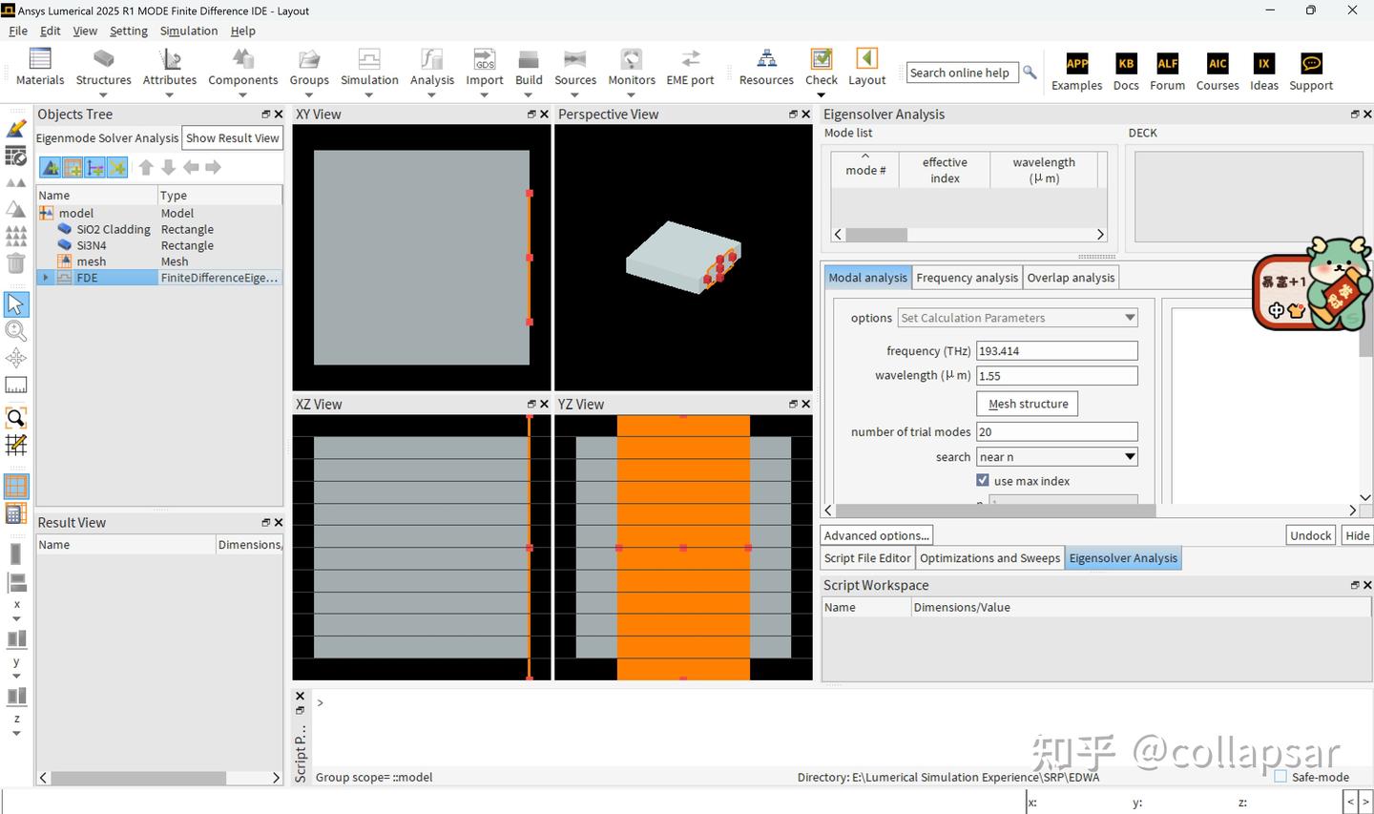The height and width of the screenshot is (814, 1374).
Task: Toggle Safe-mode in the status bar
Action: tap(1280, 777)
